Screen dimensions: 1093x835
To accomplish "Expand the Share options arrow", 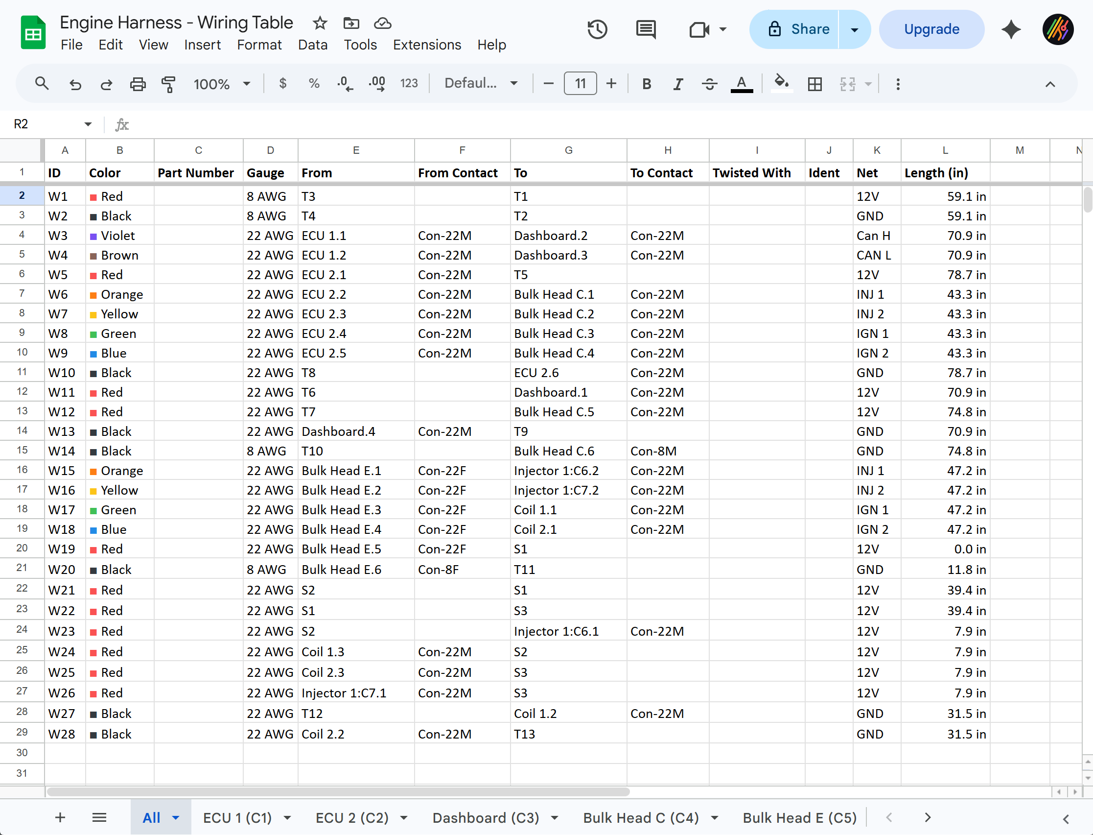I will (855, 29).
